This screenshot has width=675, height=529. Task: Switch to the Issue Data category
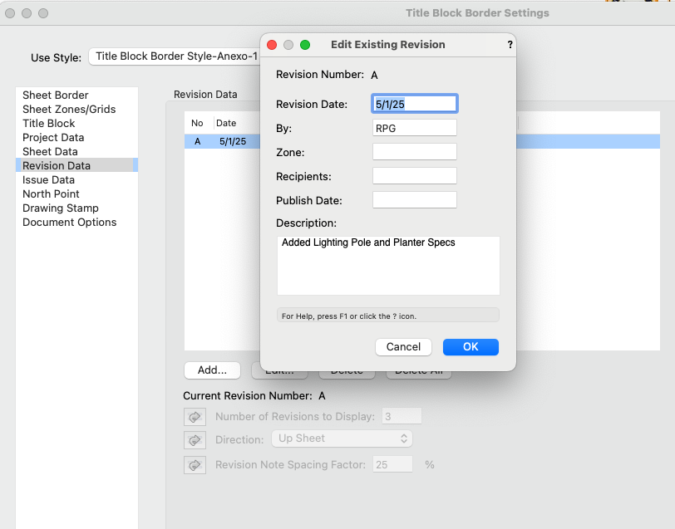pyautogui.click(x=48, y=179)
